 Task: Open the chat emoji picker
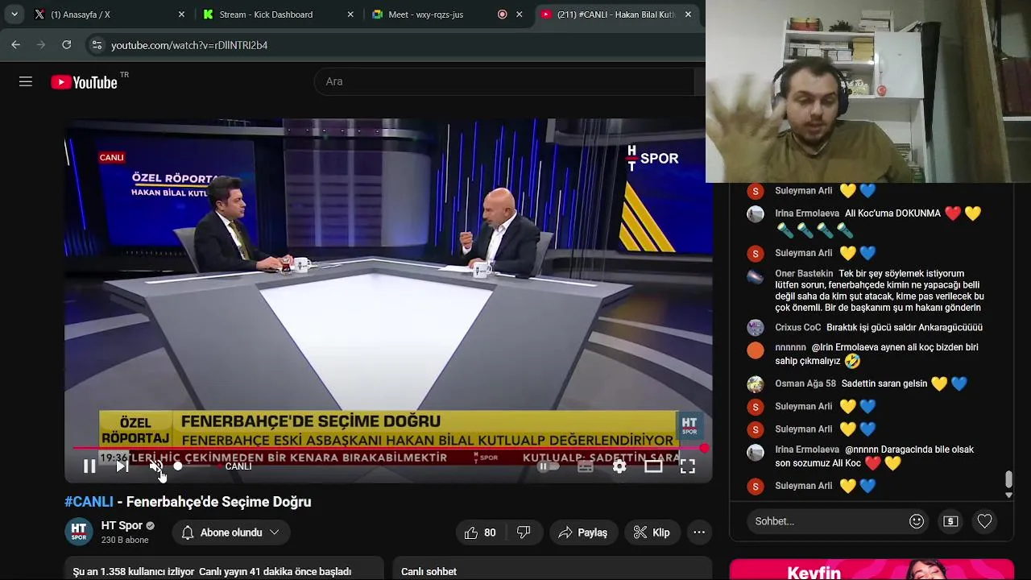pyautogui.click(x=917, y=521)
